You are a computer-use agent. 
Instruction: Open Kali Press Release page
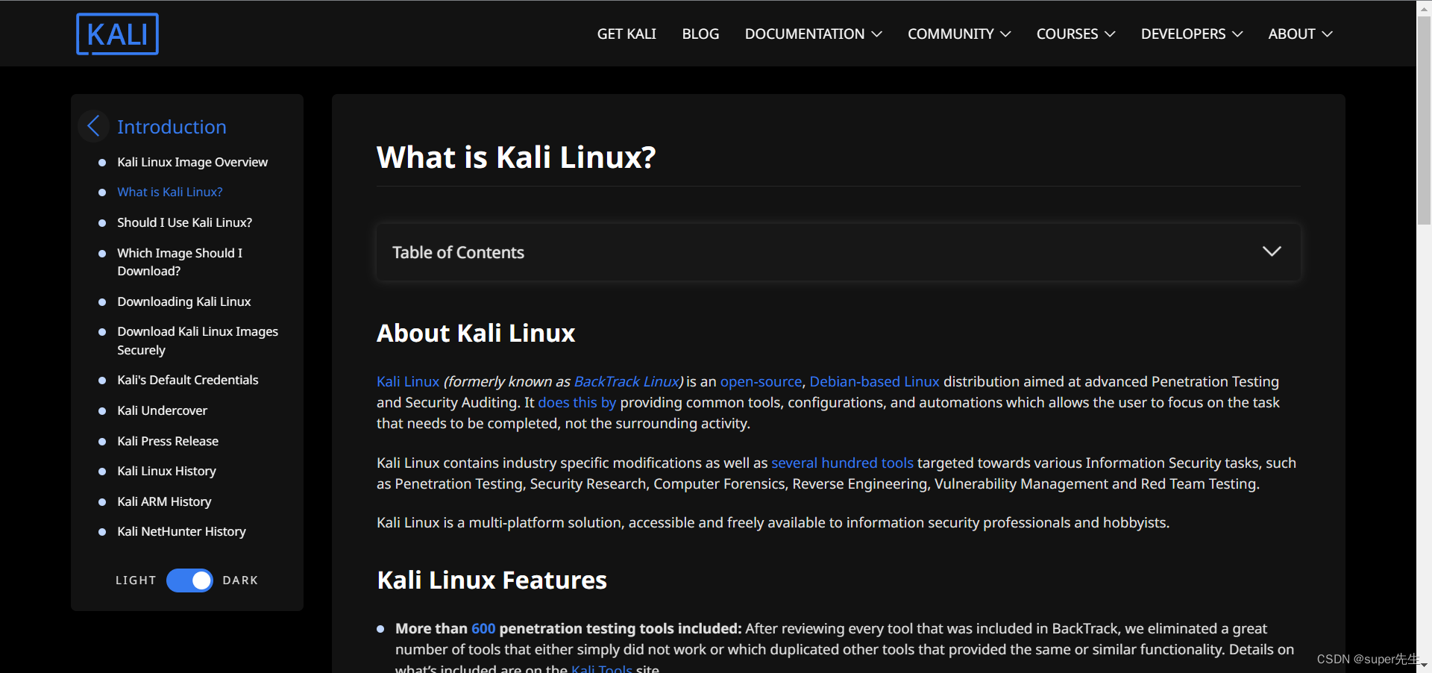(168, 441)
